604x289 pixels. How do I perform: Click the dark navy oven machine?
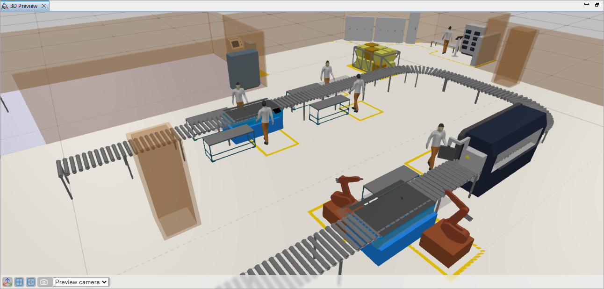coord(505,145)
